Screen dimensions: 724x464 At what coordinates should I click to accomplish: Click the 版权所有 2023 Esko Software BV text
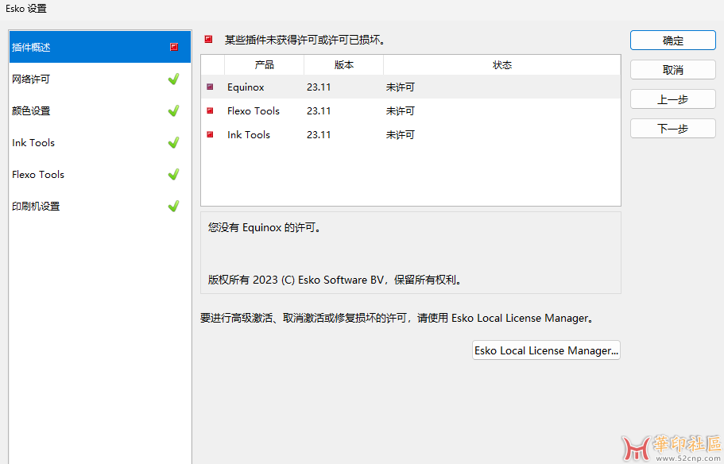335,280
